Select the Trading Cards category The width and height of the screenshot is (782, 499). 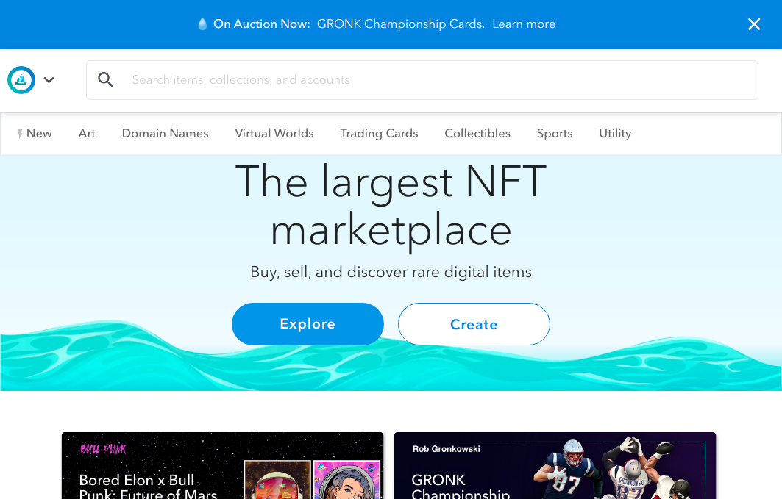[x=379, y=134]
